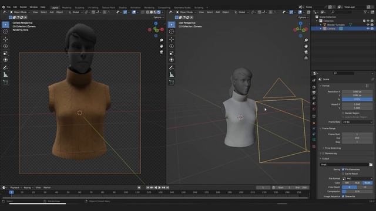Switch perspective/orthographic icon in the right viewport
Image resolution: width=376 pixels, height=211 pixels.
click(306, 58)
